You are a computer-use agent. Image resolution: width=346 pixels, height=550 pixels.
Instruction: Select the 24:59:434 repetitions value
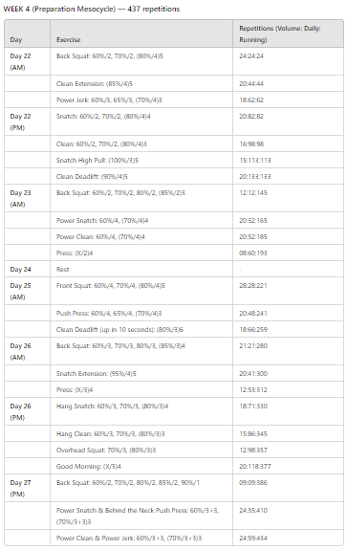tap(253, 538)
